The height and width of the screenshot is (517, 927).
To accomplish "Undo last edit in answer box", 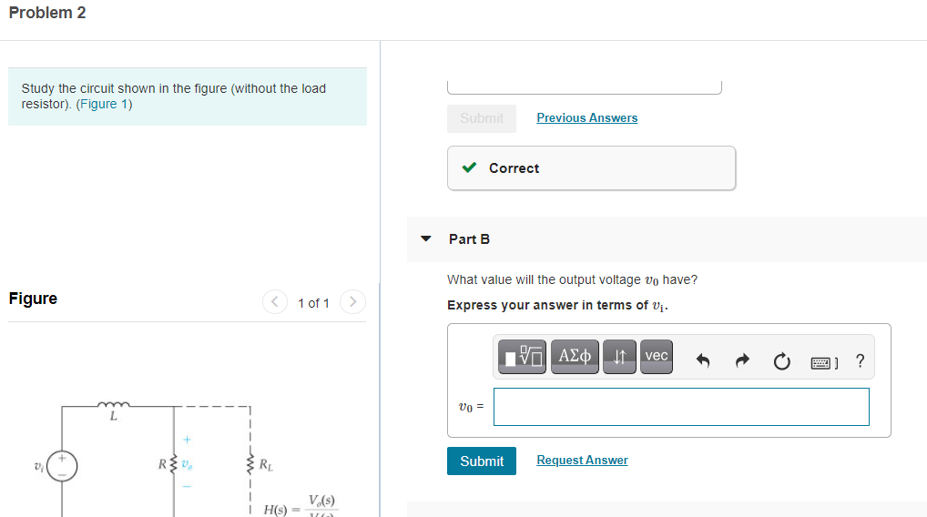I will (703, 360).
